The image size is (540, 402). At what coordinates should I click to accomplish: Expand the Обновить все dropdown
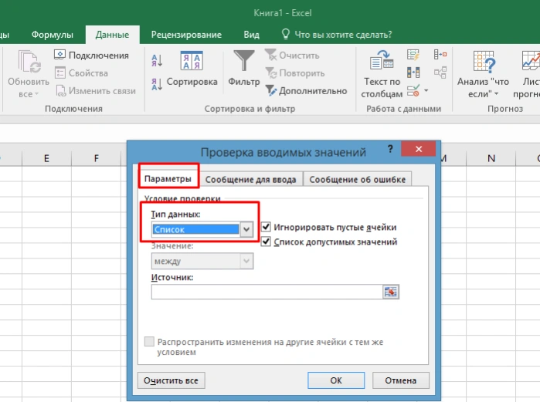tap(29, 94)
